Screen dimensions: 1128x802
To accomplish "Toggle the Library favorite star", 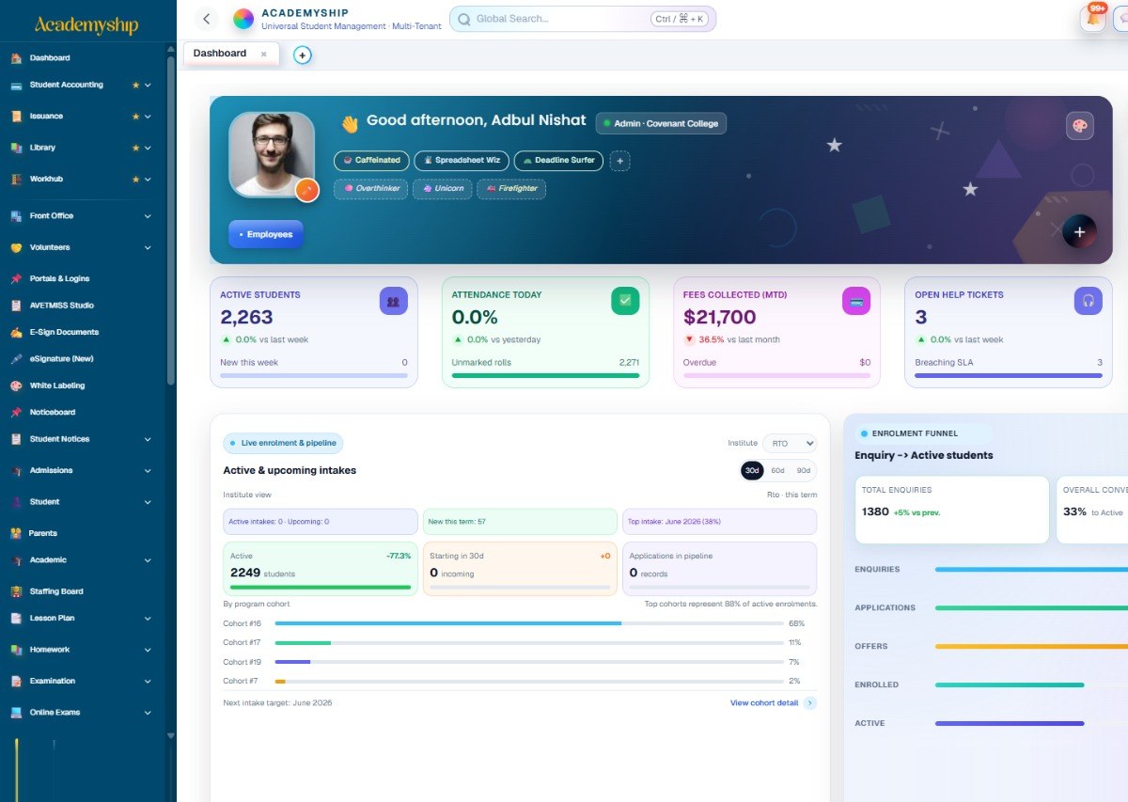I will pyautogui.click(x=135, y=148).
